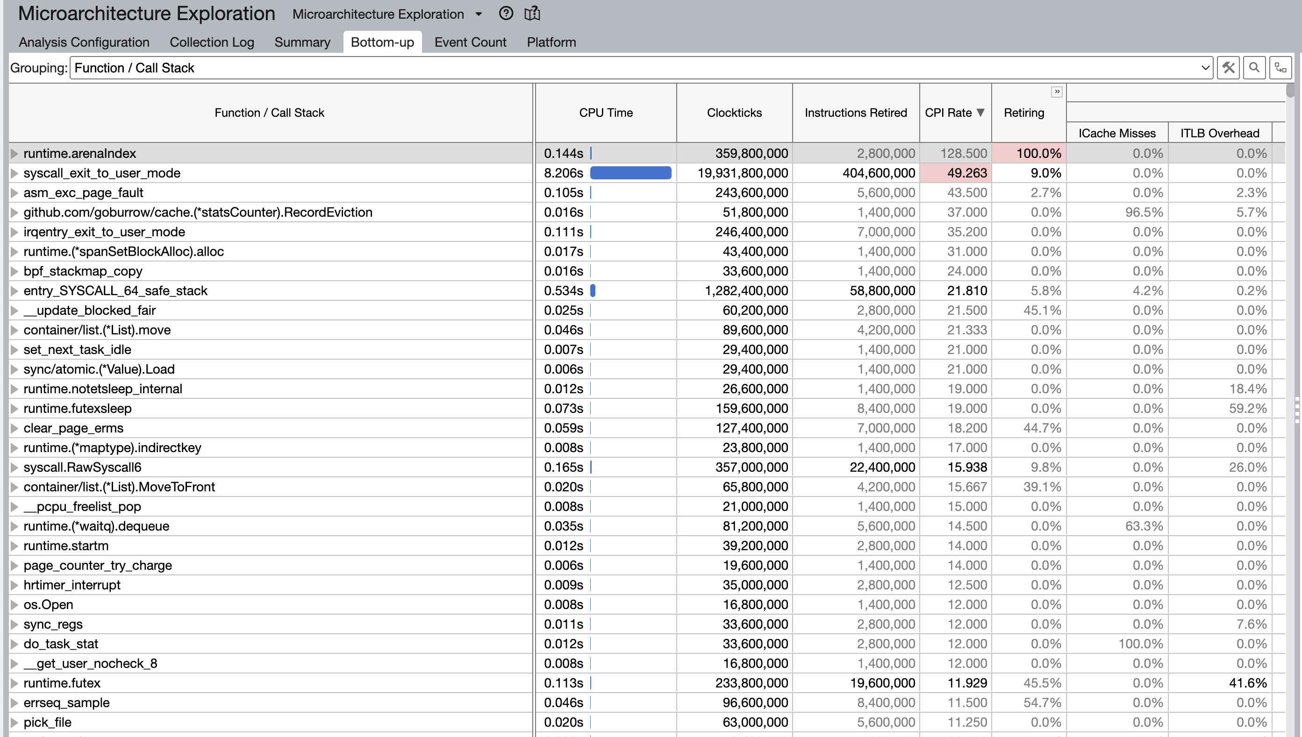Viewport: 1302px width, 737px height.
Task: Expand the asm_exc_page_fault row
Action: [14, 193]
